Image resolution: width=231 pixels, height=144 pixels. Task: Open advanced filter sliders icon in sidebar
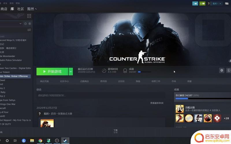click(29, 30)
